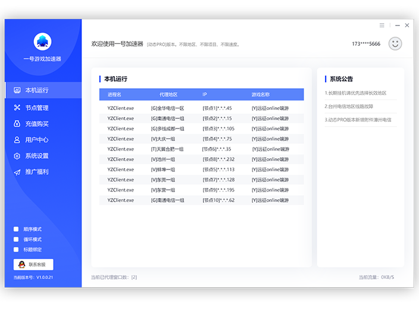This screenshot has height=314, width=419.
Task: Click the 用户中心 person icon
Action: 17,140
